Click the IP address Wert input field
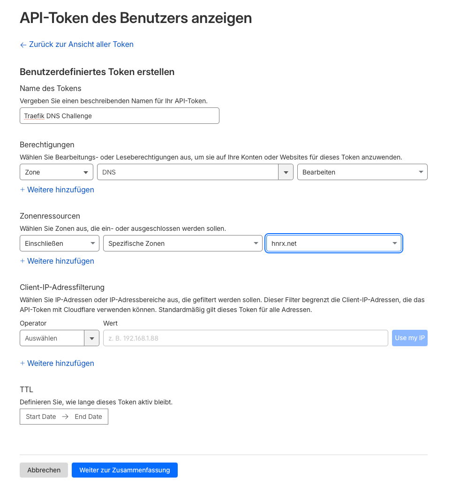Image resolution: width=475 pixels, height=486 pixels. click(x=245, y=338)
